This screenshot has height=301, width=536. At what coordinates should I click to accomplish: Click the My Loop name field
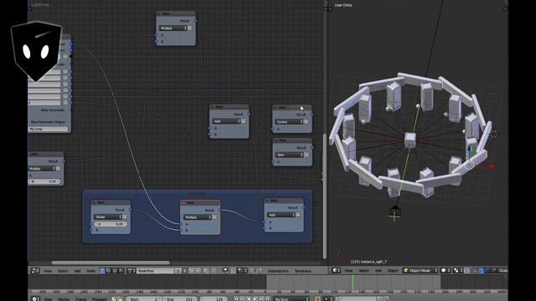pyautogui.click(x=49, y=129)
